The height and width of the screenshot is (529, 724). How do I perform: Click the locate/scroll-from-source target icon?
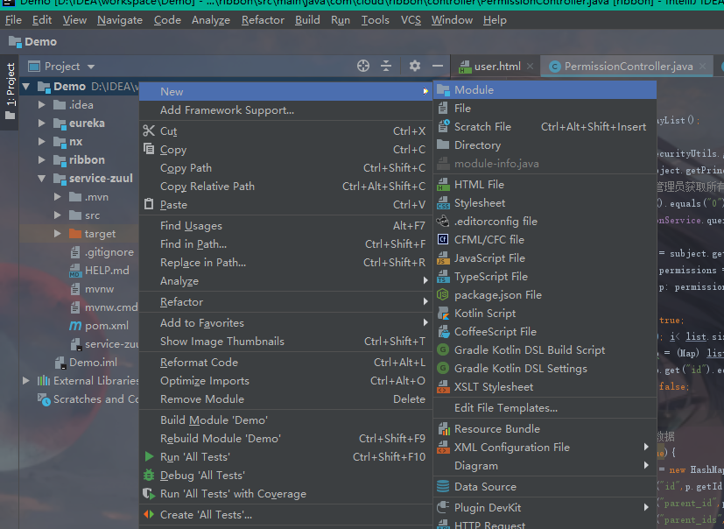tap(363, 66)
